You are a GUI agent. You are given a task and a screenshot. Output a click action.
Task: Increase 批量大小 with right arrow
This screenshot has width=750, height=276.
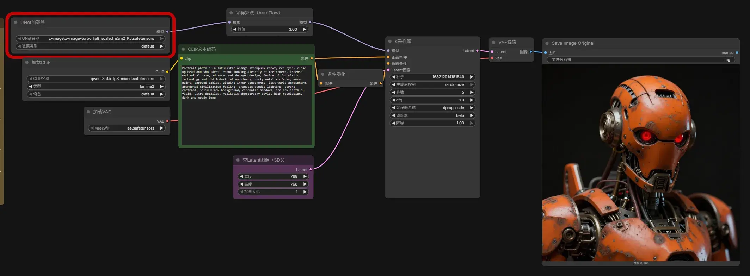click(x=305, y=192)
